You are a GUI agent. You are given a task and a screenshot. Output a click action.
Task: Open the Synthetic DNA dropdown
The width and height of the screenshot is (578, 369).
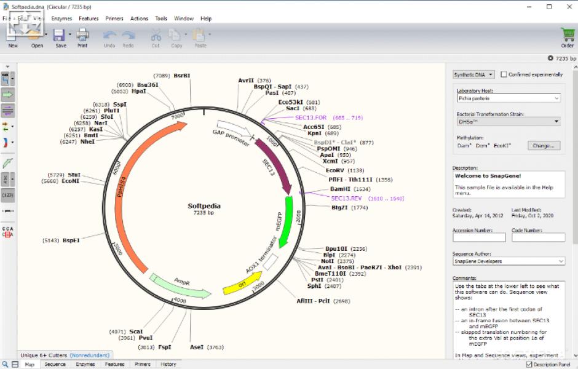473,74
